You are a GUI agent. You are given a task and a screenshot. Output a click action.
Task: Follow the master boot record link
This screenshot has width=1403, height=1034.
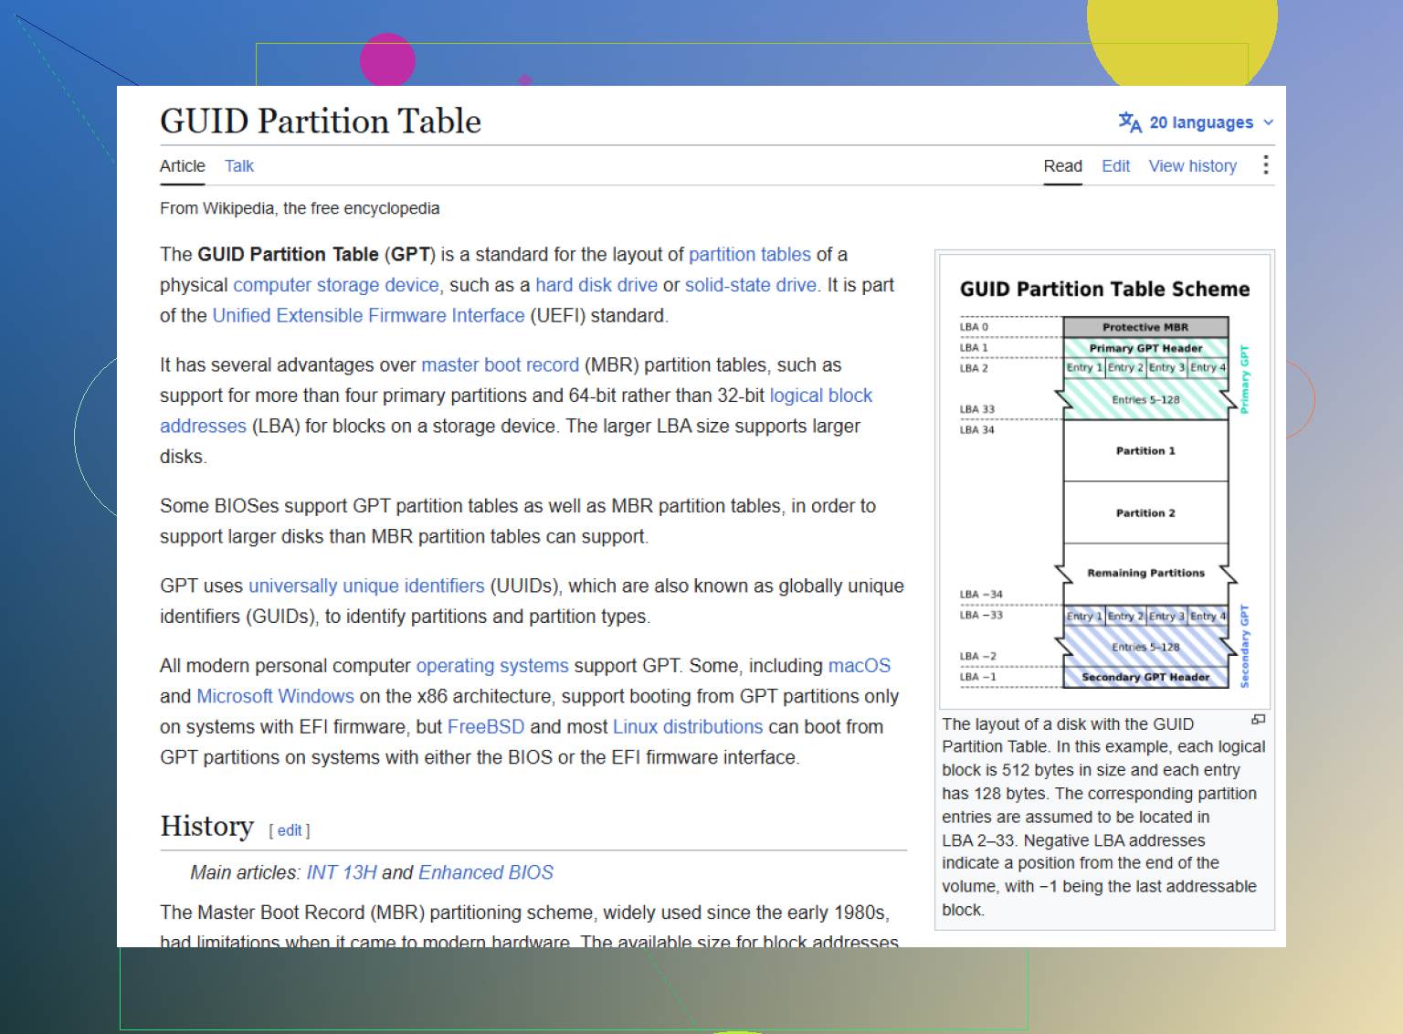[x=500, y=365]
